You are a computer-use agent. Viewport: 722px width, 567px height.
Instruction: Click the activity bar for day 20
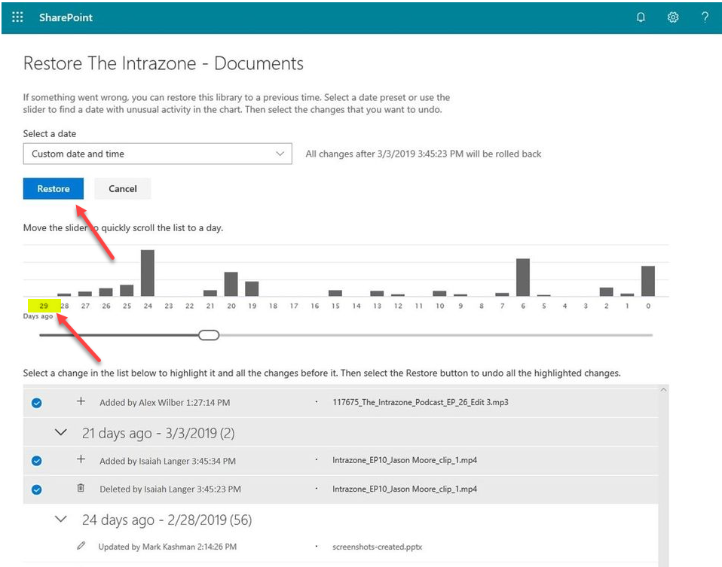pos(231,284)
